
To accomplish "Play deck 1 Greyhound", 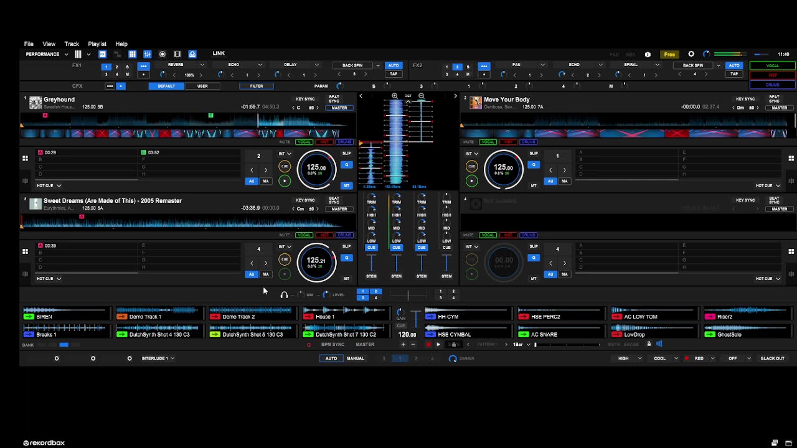I will [x=285, y=181].
